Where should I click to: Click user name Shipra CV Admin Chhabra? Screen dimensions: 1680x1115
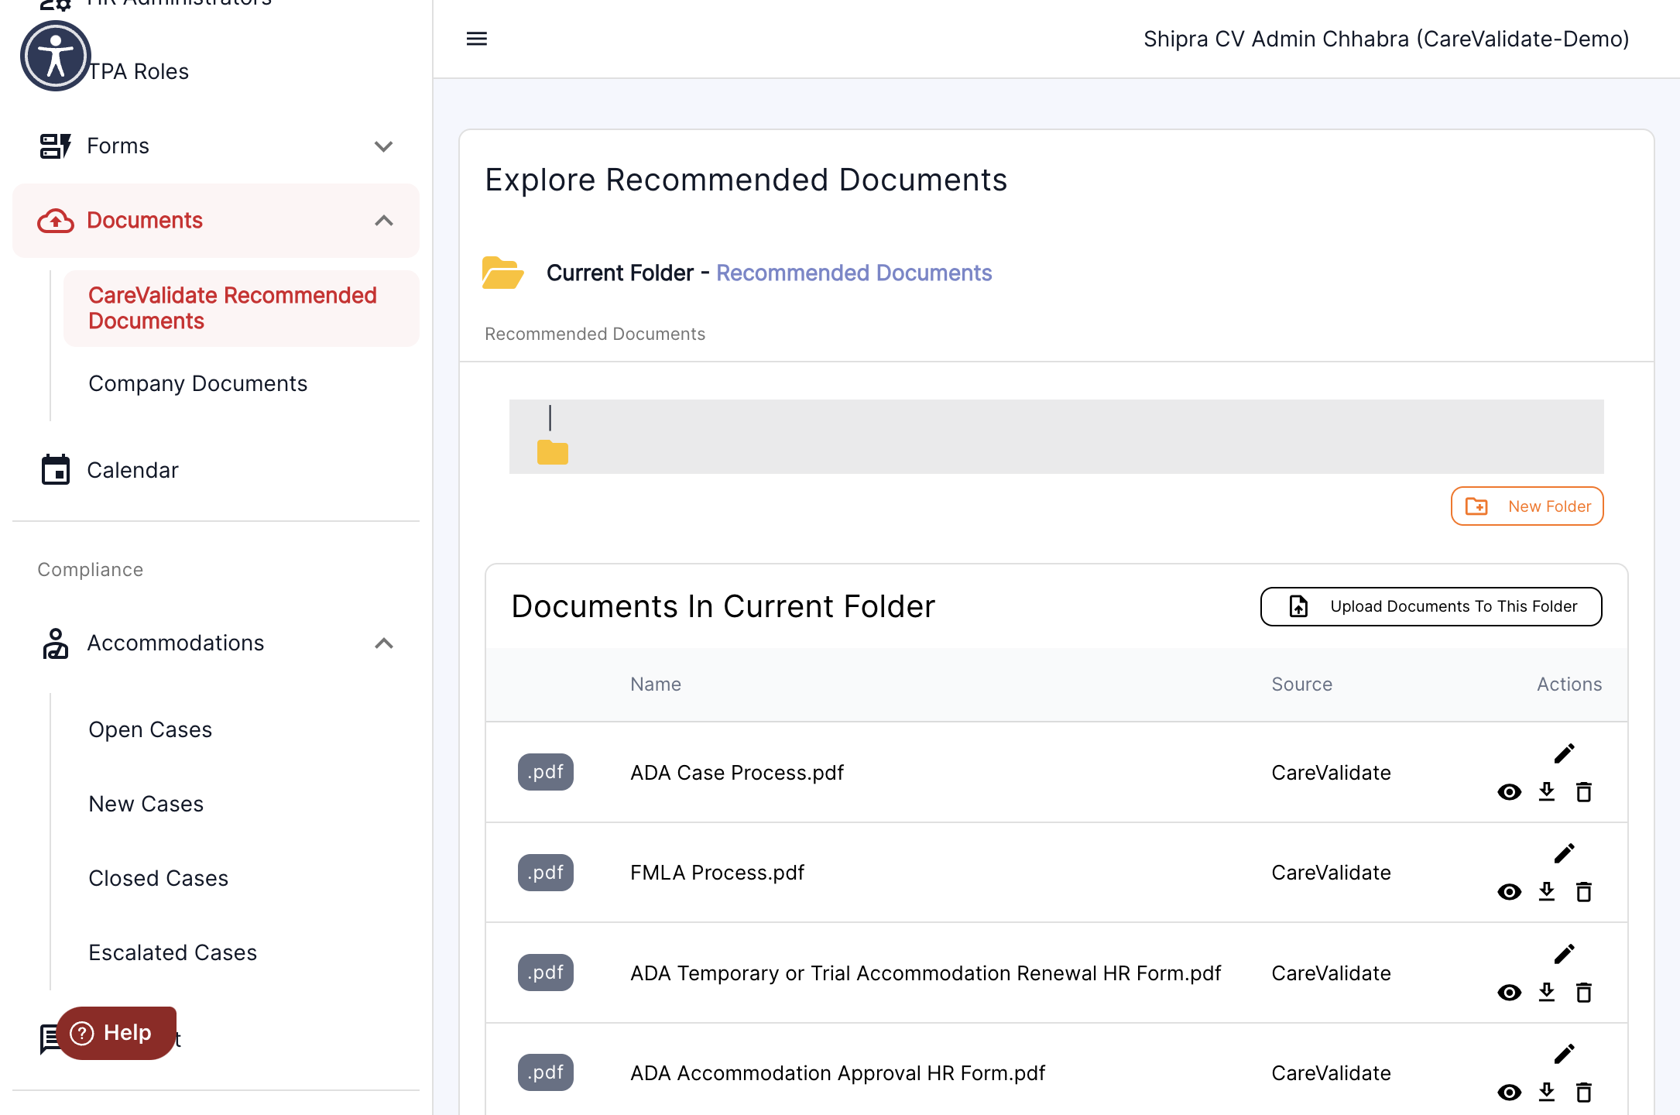coord(1387,39)
